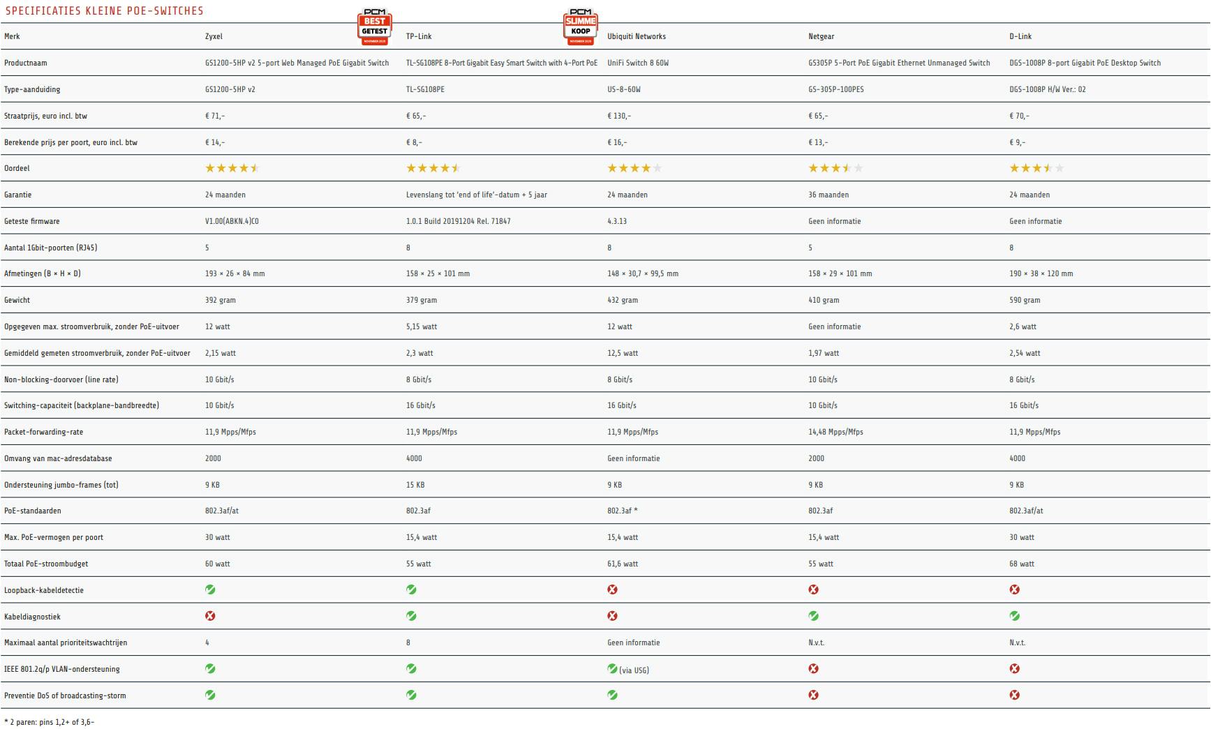Click D-Link's green Kabeldiagnostiek checkmark
Viewport: 1211px width, 729px height.
pos(1014,617)
